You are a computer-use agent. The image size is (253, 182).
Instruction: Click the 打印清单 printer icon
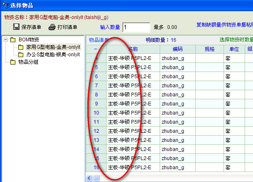[x=52, y=27]
